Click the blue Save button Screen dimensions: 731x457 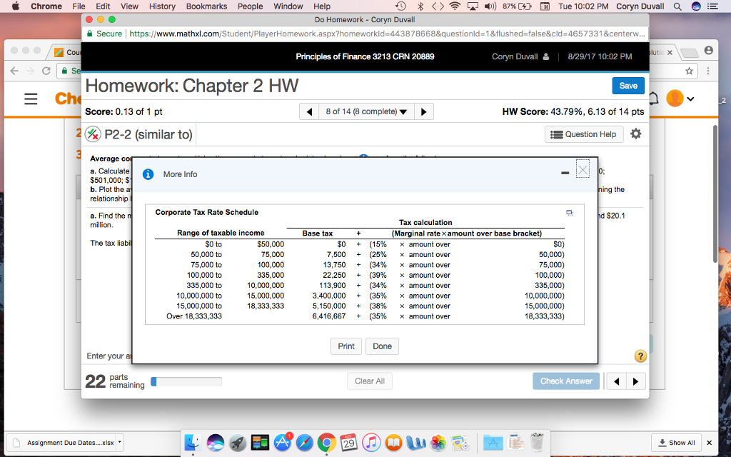point(628,86)
